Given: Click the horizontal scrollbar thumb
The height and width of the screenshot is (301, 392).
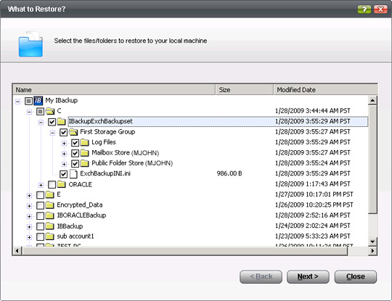Looking at the screenshot, I should (185, 251).
